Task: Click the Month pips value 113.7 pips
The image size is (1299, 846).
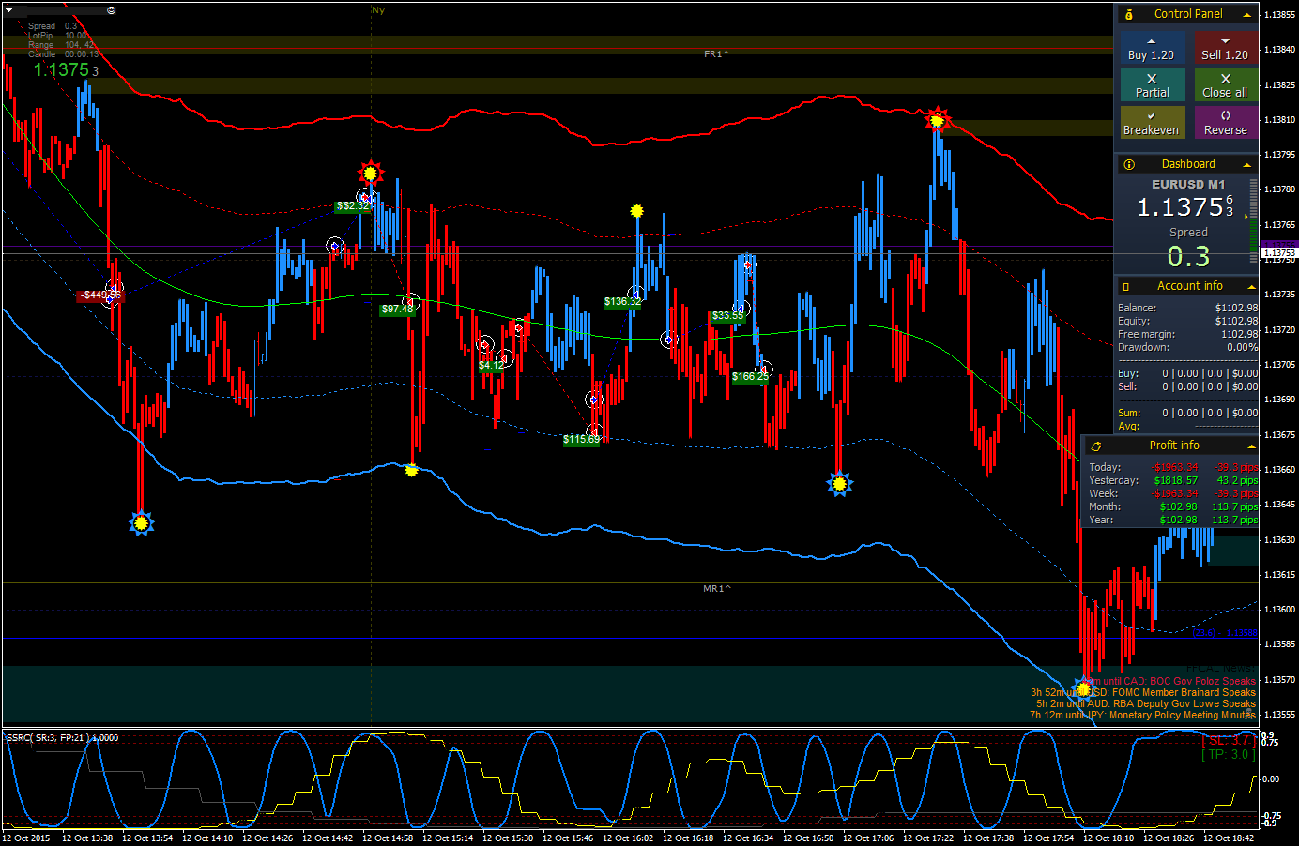Action: coord(1235,506)
